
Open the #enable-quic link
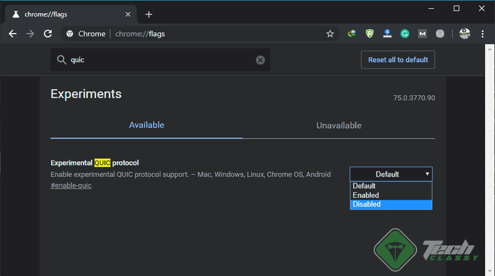pyautogui.click(x=71, y=186)
